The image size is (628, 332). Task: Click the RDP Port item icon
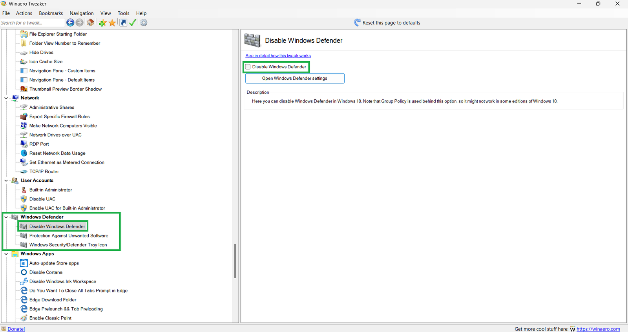(24, 144)
